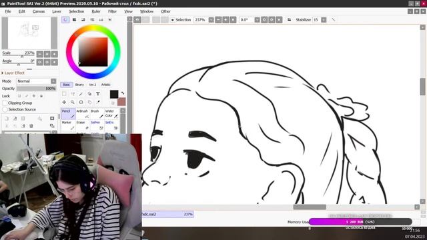Click the layer Opacity slider
Image resolution: width=427 pixels, height=240 pixels.
coord(36,89)
